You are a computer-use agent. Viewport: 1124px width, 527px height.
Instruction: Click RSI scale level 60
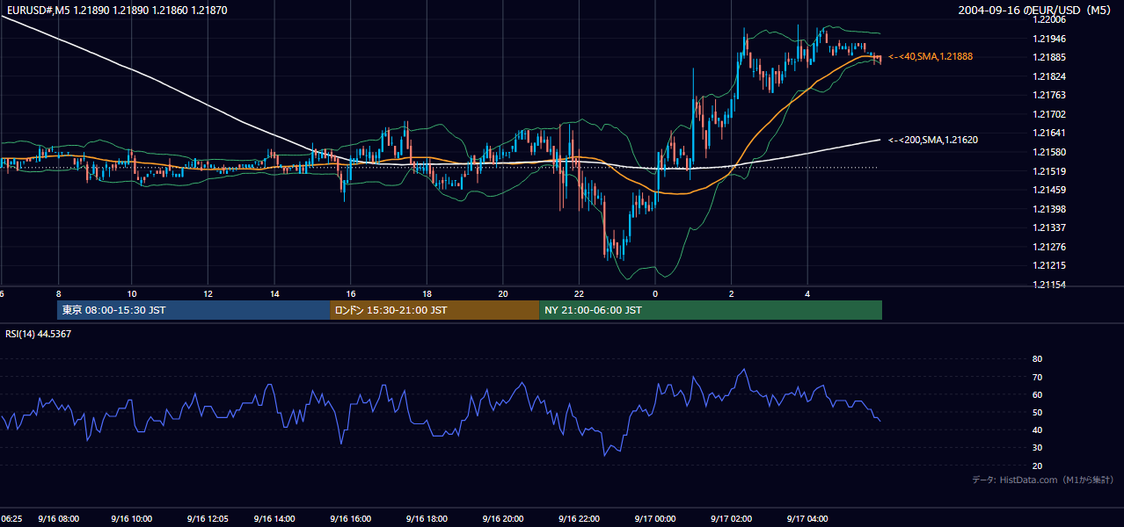click(x=1037, y=394)
